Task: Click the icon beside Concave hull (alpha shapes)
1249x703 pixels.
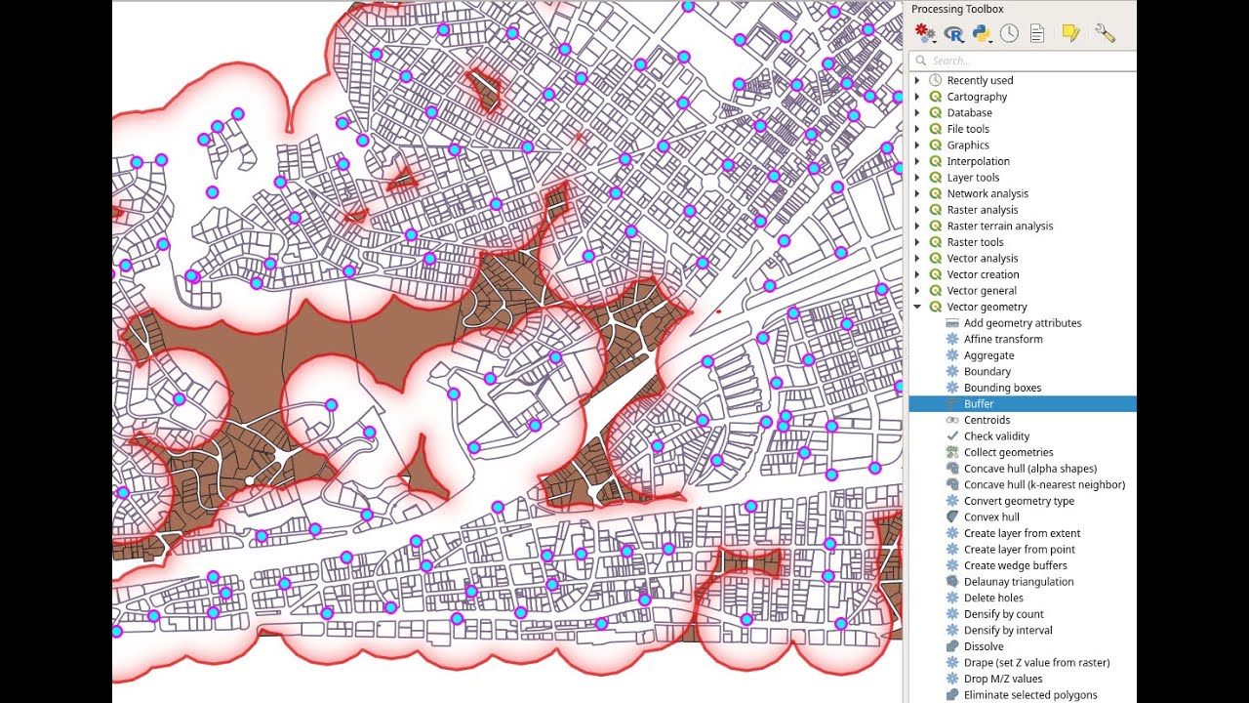Action: pos(952,469)
